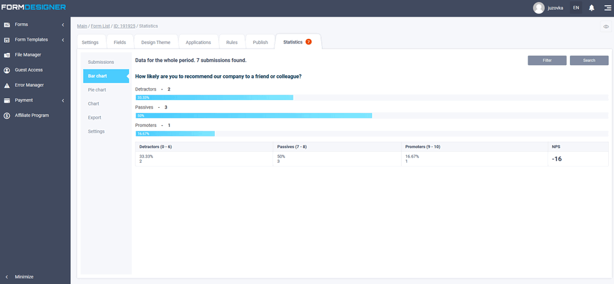Expand the Form Templates submenu chevron
This screenshot has height=284, width=614.
[x=63, y=40]
